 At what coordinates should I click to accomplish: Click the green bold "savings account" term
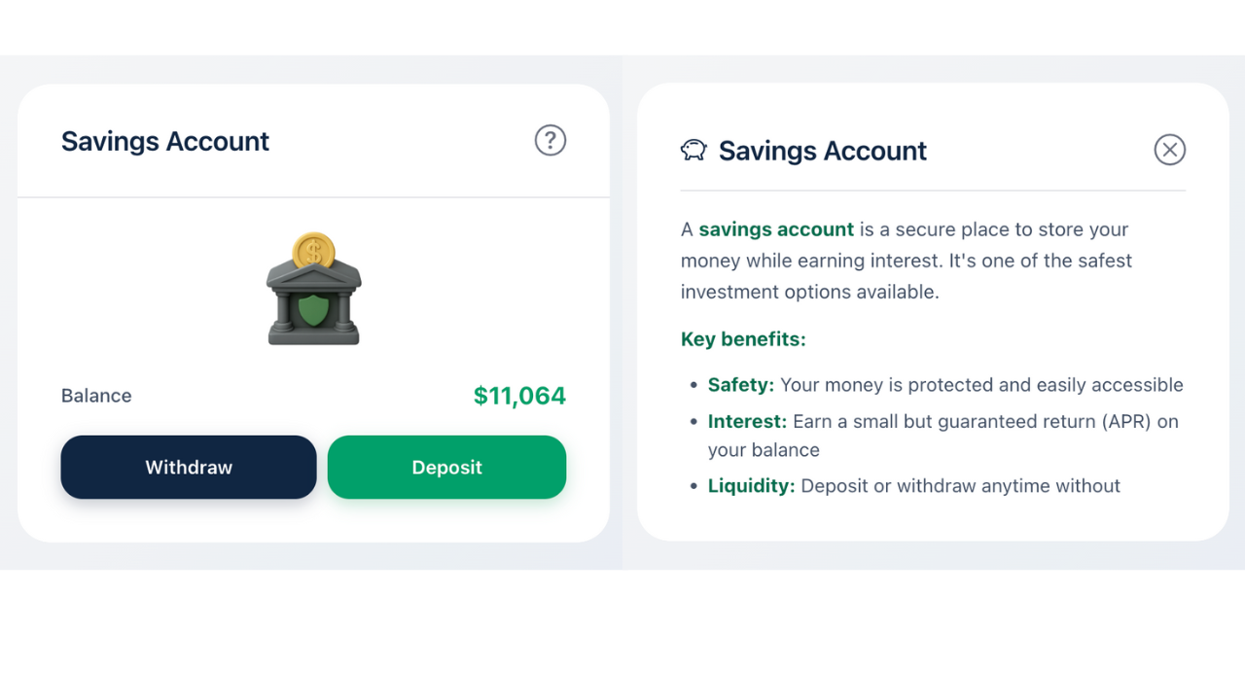(x=776, y=229)
